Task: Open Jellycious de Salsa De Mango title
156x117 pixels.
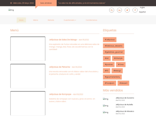Action: [63, 40]
